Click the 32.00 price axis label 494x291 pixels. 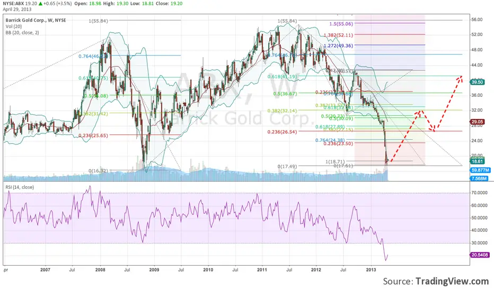pyautogui.click(x=477, y=110)
